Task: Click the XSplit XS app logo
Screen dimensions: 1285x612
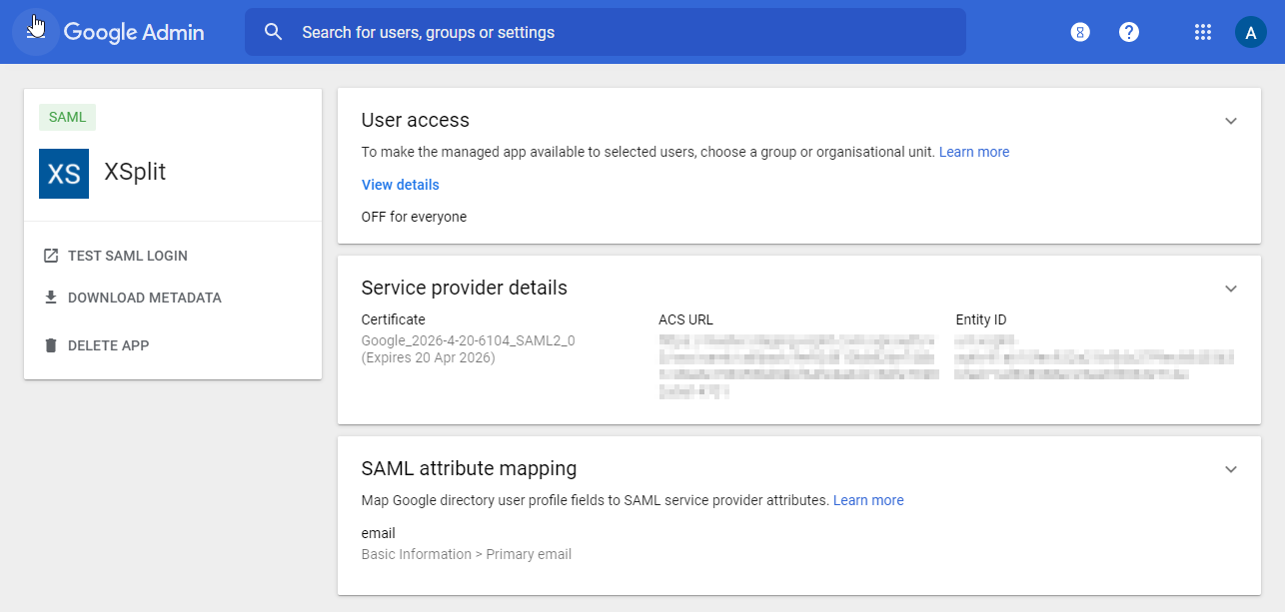Action: [x=64, y=174]
